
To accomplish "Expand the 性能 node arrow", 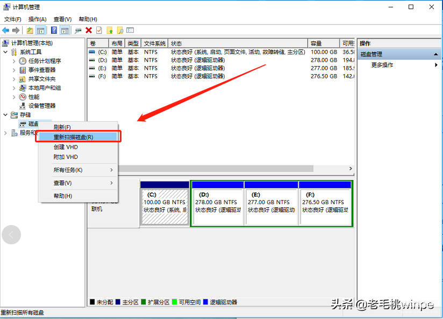I will (x=14, y=97).
